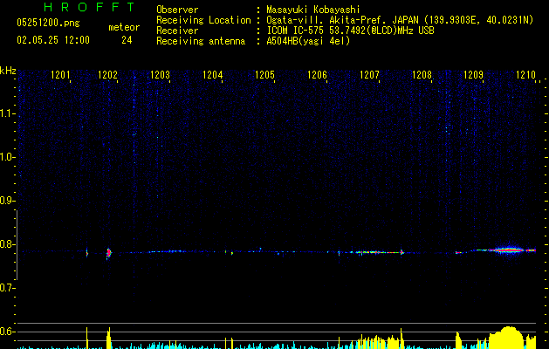549x349 pixels.
Task: Select the filename 05251200.png
Action: click(x=48, y=23)
